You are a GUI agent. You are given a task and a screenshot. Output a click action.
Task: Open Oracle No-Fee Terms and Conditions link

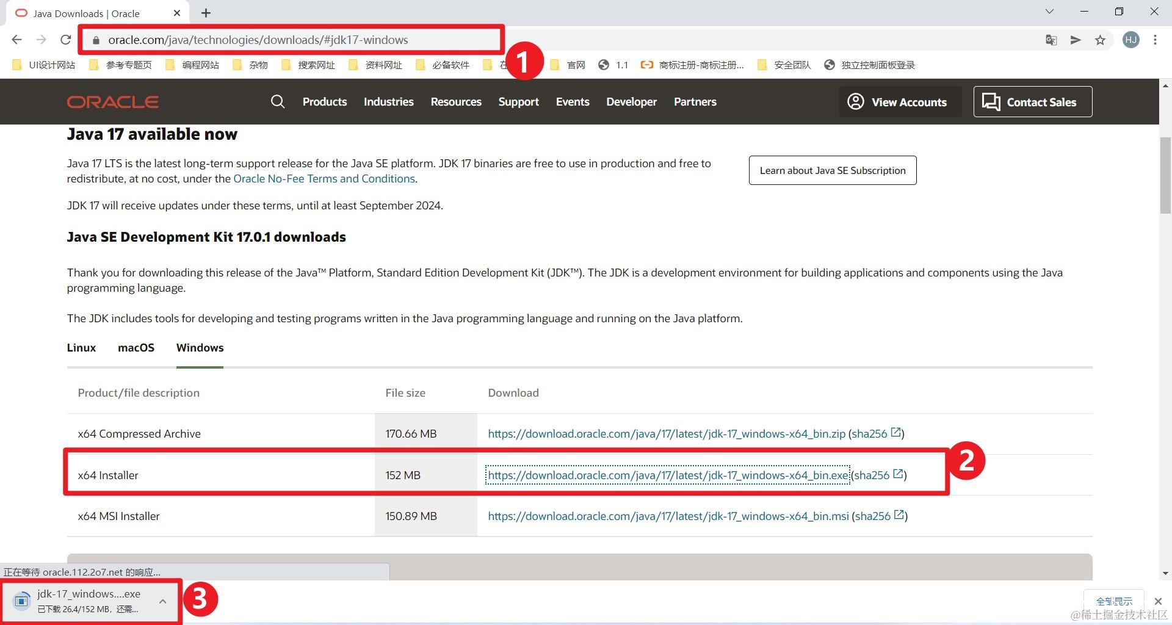(x=324, y=179)
